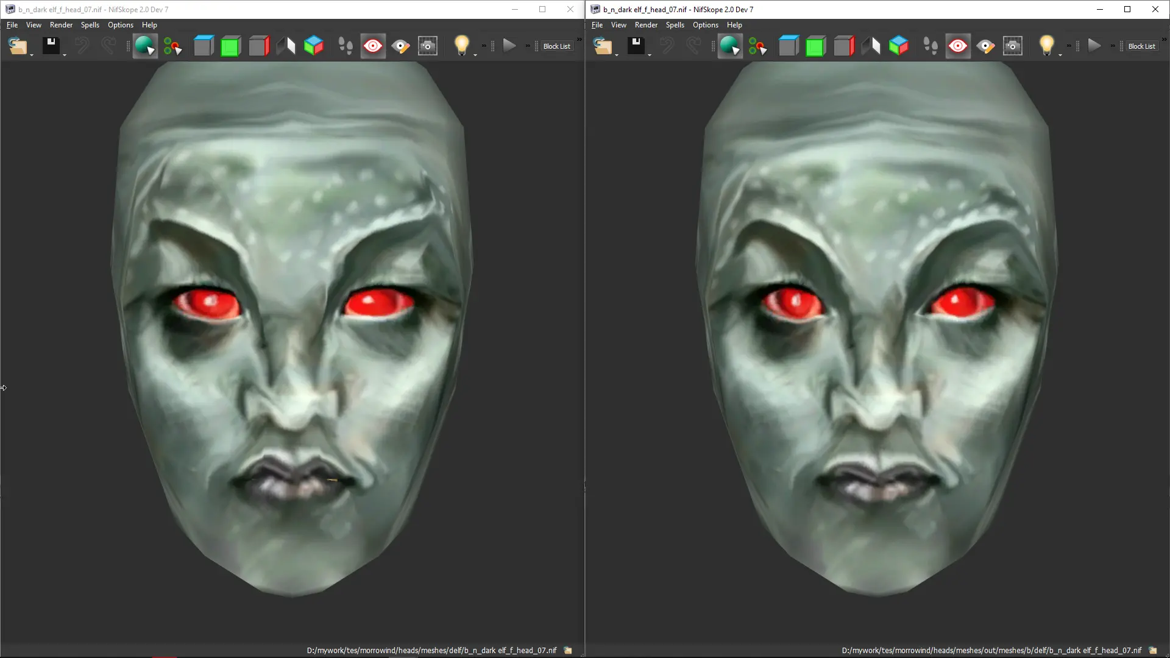The width and height of the screenshot is (1170, 658).
Task: Click the Flip view icon in left window
Action: [286, 46]
